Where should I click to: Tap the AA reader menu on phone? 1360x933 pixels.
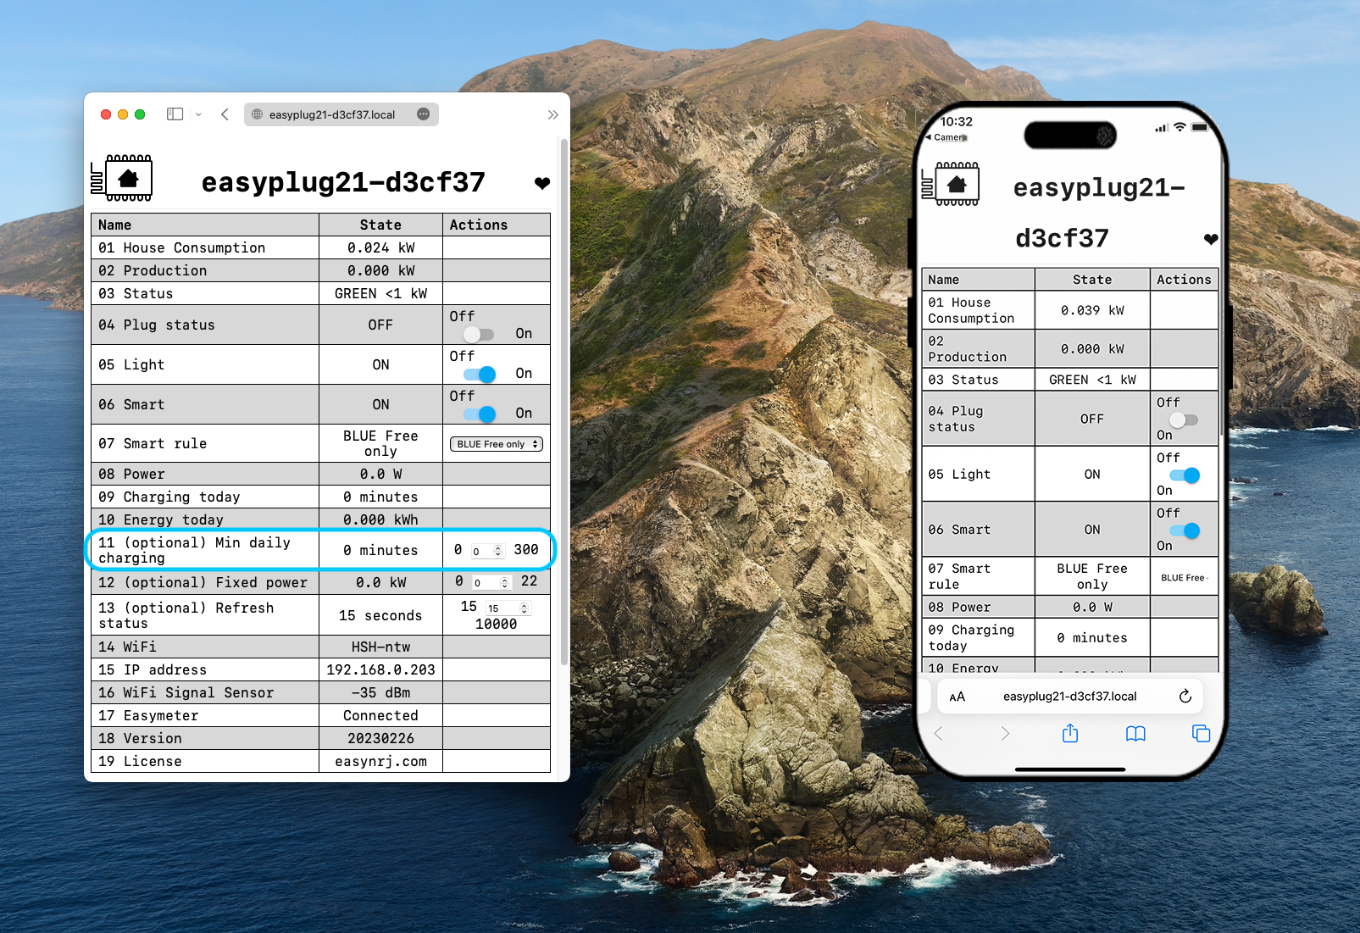click(x=957, y=697)
